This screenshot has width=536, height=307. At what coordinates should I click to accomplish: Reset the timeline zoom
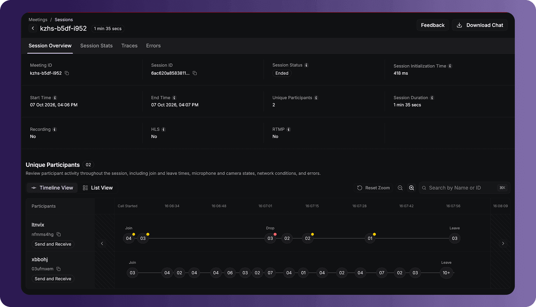point(373,188)
